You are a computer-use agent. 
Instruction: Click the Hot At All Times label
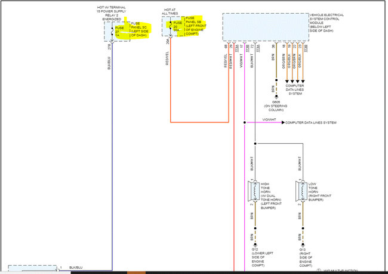(171, 11)
